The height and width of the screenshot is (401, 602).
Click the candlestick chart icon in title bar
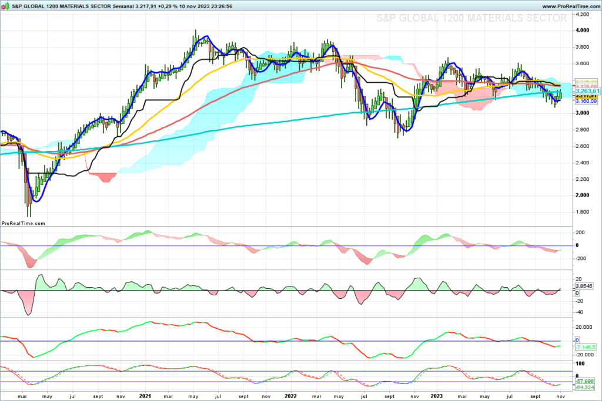pos(5,6)
